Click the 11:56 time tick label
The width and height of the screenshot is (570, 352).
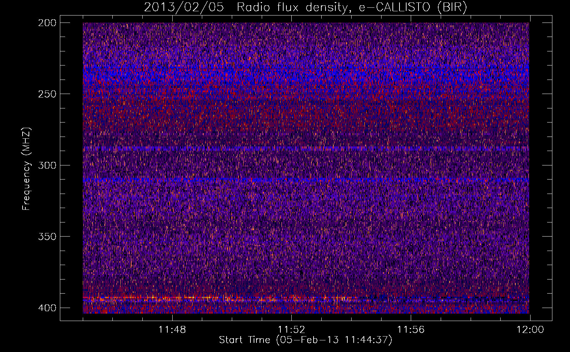click(411, 330)
